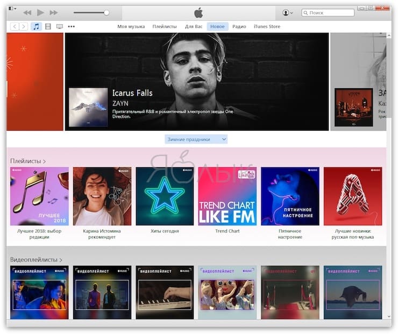The width and height of the screenshot is (398, 334).
Task: Expand the Зимние праздники dropdown
Action: point(196,139)
